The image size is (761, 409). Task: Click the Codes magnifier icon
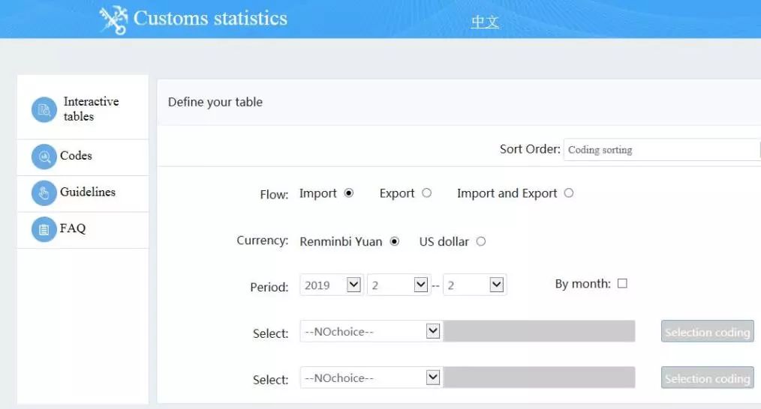click(44, 157)
